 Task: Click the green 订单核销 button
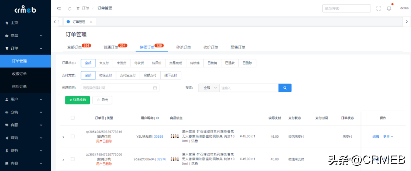pyautogui.click(x=77, y=100)
